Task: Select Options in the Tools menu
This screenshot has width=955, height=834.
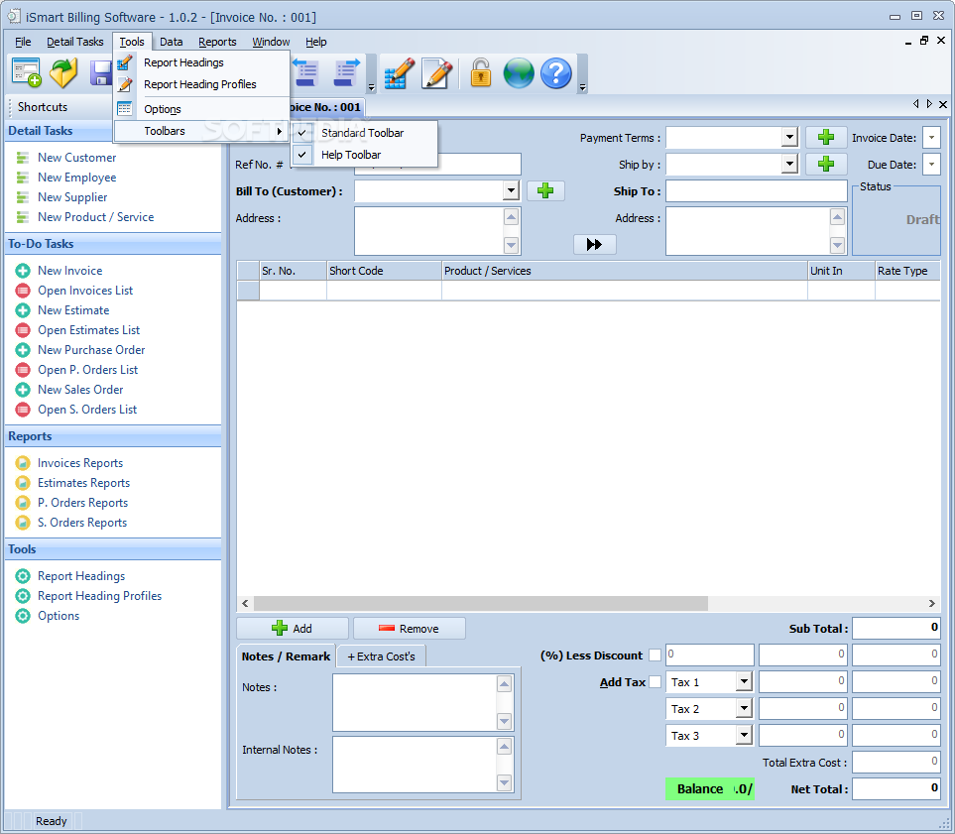Action: click(163, 109)
